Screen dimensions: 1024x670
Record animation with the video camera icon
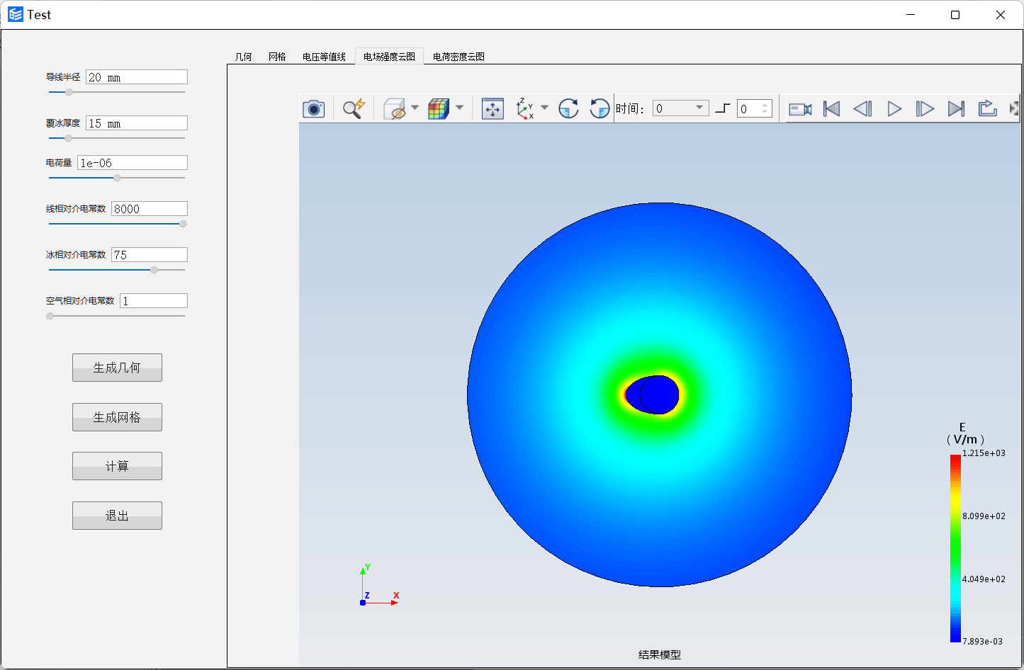click(801, 108)
